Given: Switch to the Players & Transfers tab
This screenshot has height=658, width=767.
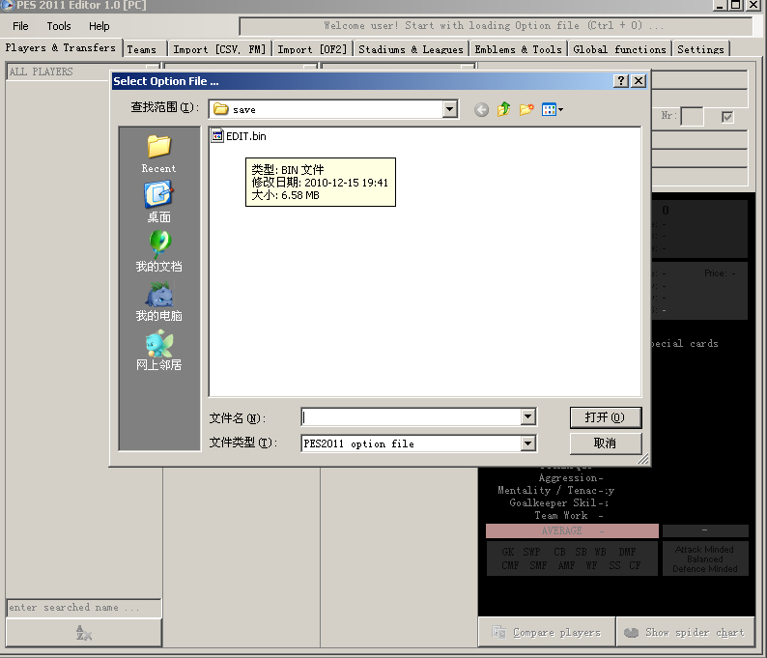Looking at the screenshot, I should 61,48.
